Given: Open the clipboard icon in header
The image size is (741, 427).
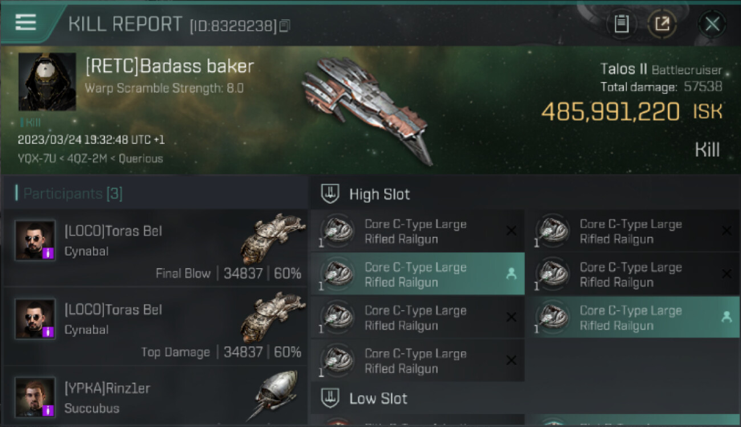Looking at the screenshot, I should coord(621,24).
